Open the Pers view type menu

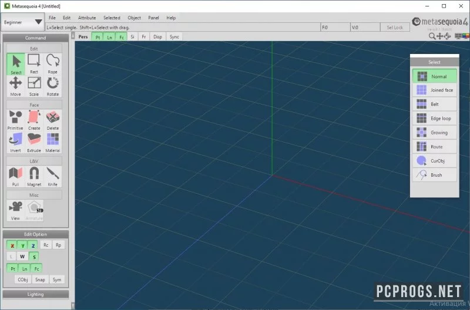83,36
